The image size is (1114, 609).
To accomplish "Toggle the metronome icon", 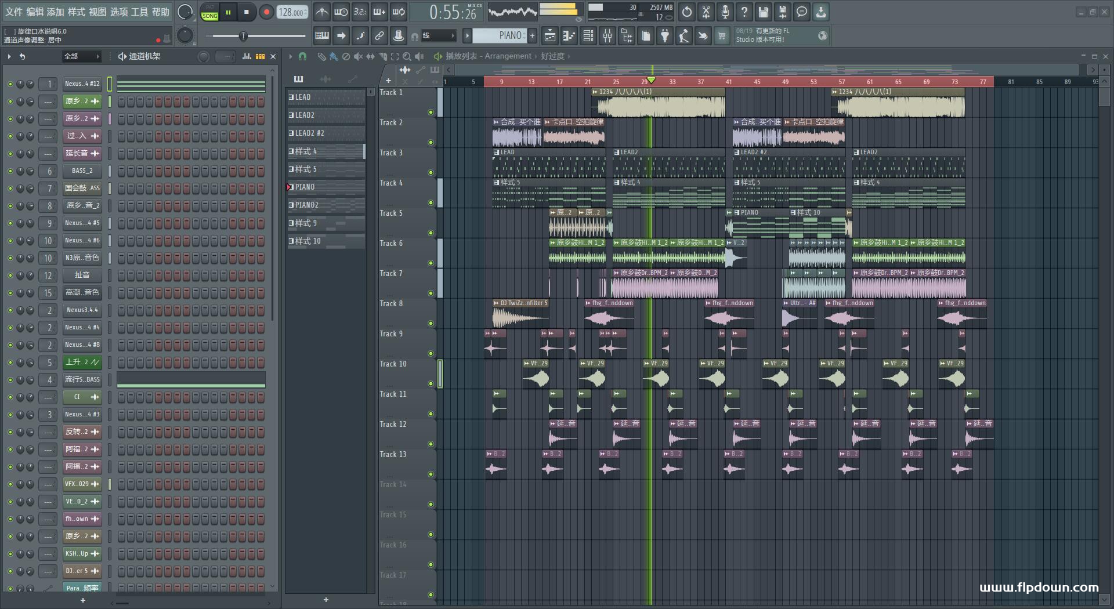I will pos(321,12).
